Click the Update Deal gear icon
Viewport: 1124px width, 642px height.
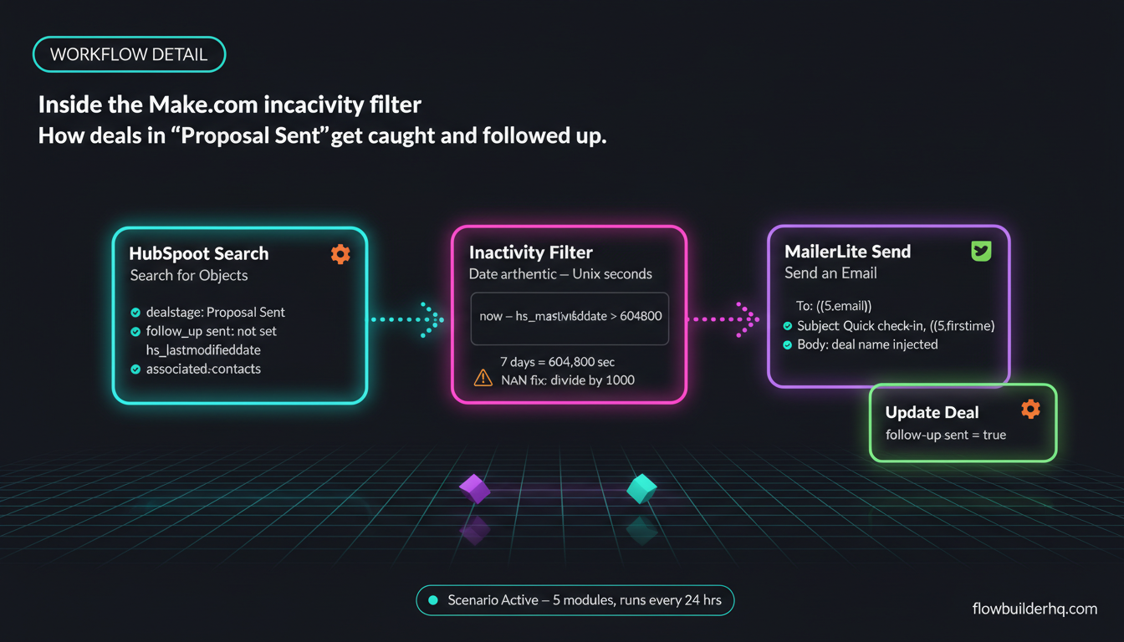(1031, 409)
